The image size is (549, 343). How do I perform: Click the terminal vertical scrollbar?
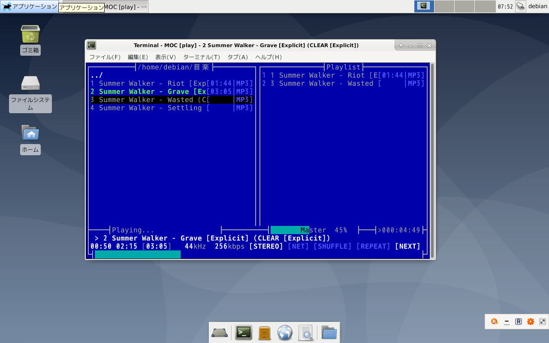coord(432,160)
